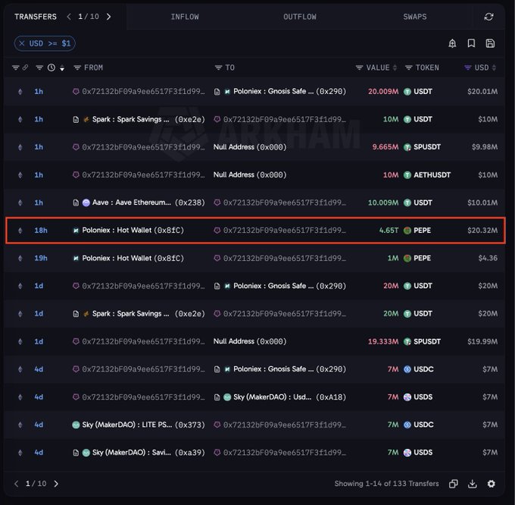Viewport: 515px width, 505px height.
Task: Create alert with the bell icon
Action: pos(452,43)
